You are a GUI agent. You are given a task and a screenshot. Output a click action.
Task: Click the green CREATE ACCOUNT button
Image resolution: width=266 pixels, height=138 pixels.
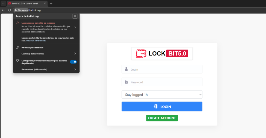pos(162,118)
